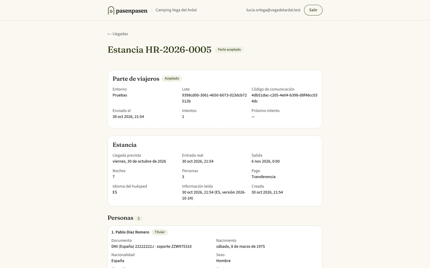Click the name 1. Pablo Díaz Romero

coord(130,232)
